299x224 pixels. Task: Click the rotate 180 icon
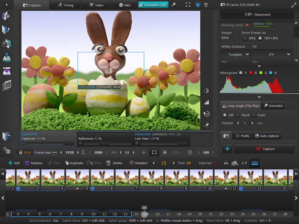pos(206,113)
